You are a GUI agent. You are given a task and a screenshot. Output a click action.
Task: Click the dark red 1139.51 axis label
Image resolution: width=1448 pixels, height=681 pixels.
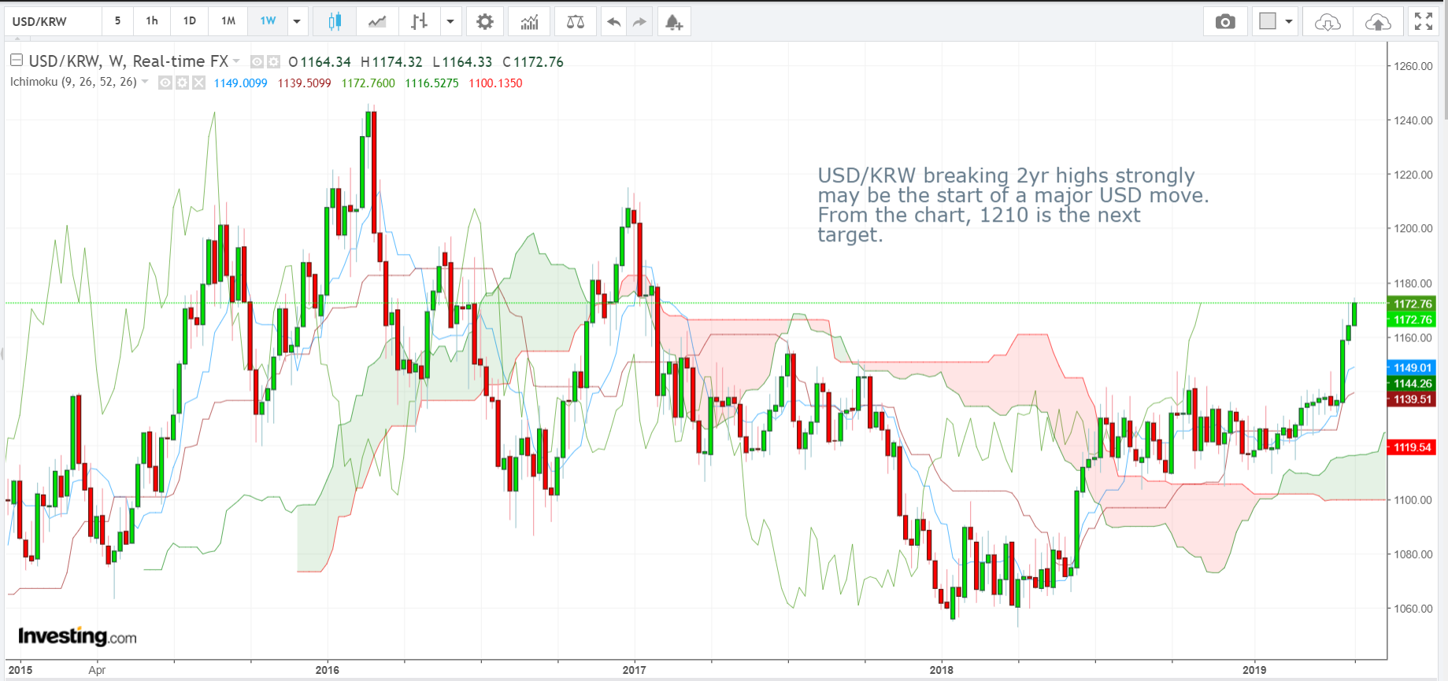[x=1413, y=399]
